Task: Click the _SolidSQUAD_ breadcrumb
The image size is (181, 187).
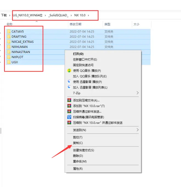Action: pos(58,15)
